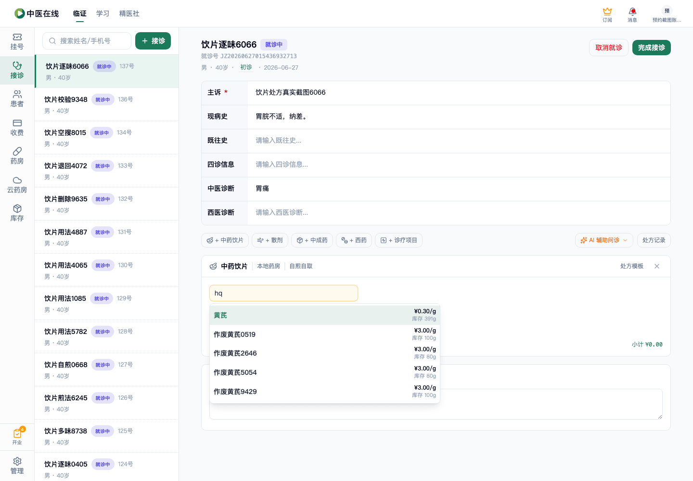This screenshot has height=481, width=693.
Task: Open the 开业 checklist icon with badge
Action: point(17,436)
